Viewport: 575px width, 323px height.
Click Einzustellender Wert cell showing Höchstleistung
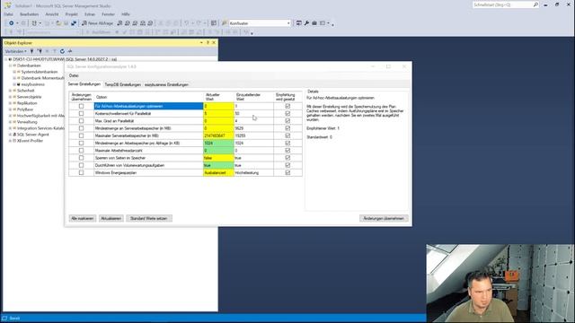tap(253, 172)
